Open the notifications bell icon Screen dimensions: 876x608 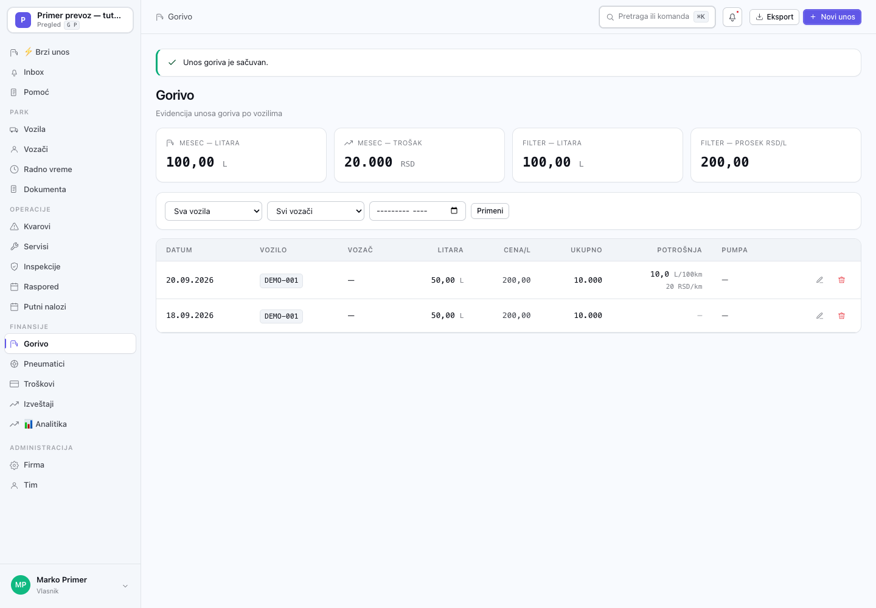732,17
